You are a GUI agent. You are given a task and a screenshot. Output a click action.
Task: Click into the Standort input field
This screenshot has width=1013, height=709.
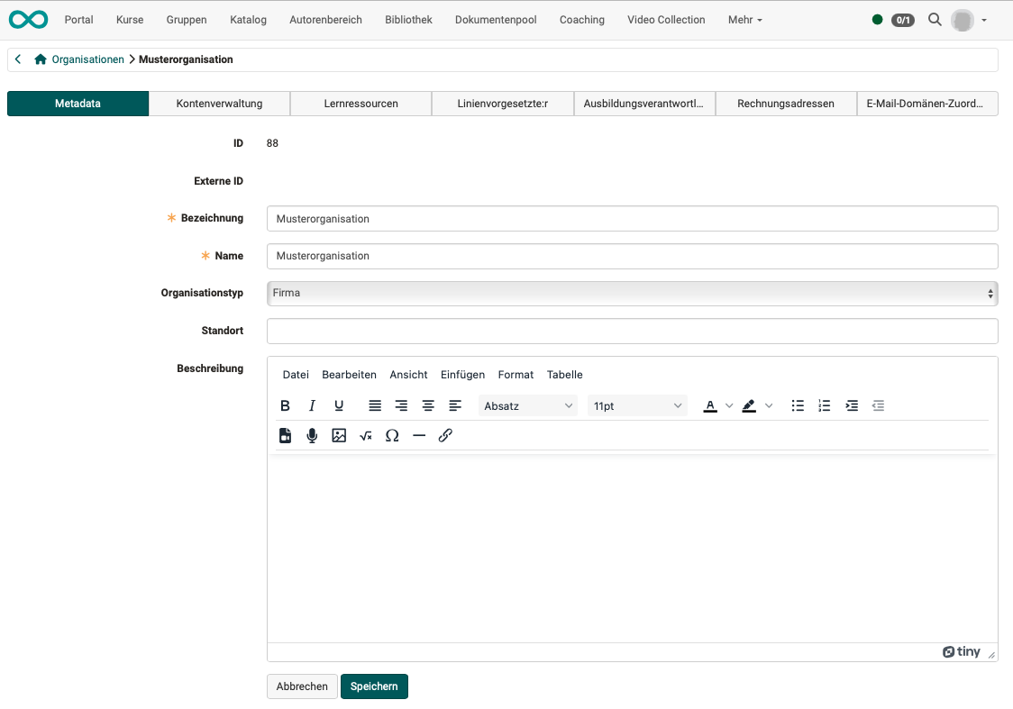tap(631, 331)
